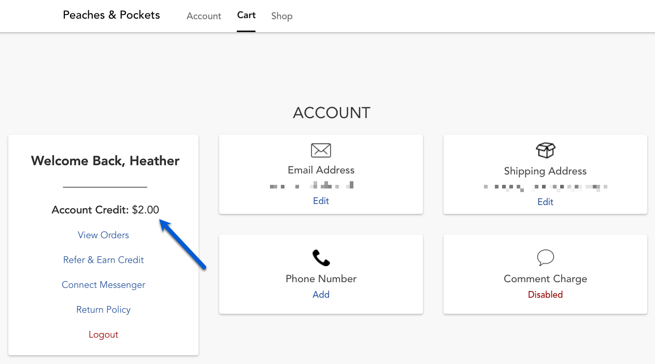Open View Orders link
Viewport: 655px width, 364px height.
pyautogui.click(x=103, y=235)
